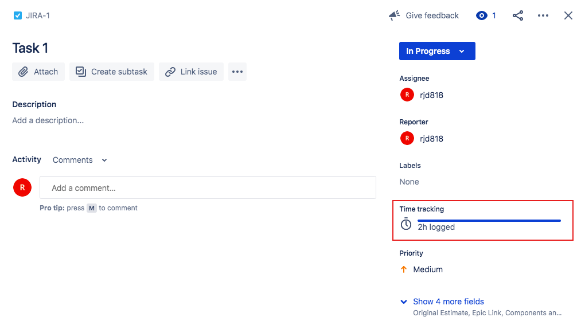The image size is (581, 321).
Task: Click the share issue icon
Action: click(x=518, y=15)
